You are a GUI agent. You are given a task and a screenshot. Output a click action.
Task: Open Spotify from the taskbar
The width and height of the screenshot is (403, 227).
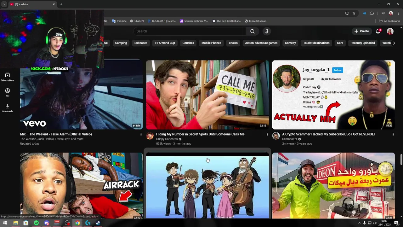(36, 223)
